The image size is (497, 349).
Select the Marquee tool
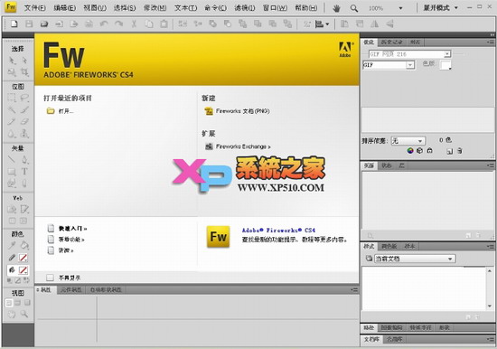(x=12, y=98)
